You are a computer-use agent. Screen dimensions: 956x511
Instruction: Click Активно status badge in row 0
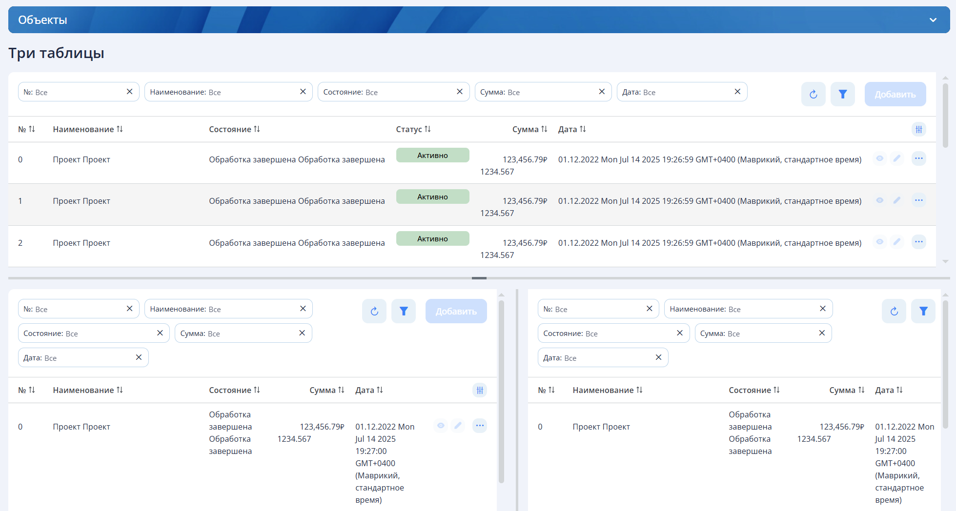[432, 155]
